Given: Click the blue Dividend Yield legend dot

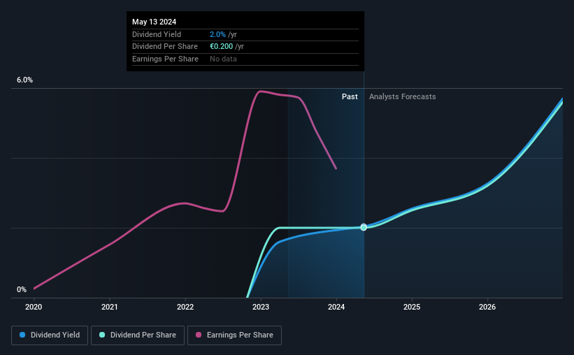Looking at the screenshot, I should (22, 335).
